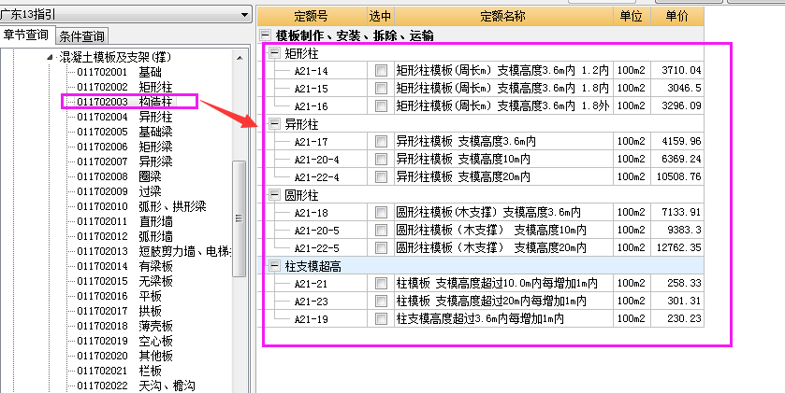Switch to 条件查询 tab
The height and width of the screenshot is (393, 785).
click(x=81, y=36)
